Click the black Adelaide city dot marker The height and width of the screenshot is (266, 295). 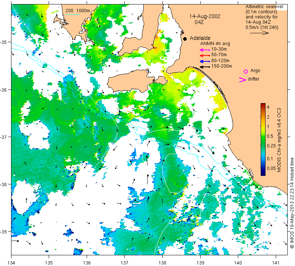[185, 39]
